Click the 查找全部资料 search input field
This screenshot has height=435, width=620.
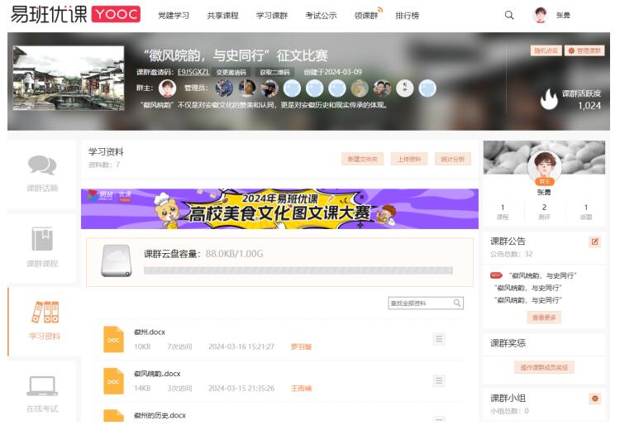point(419,304)
